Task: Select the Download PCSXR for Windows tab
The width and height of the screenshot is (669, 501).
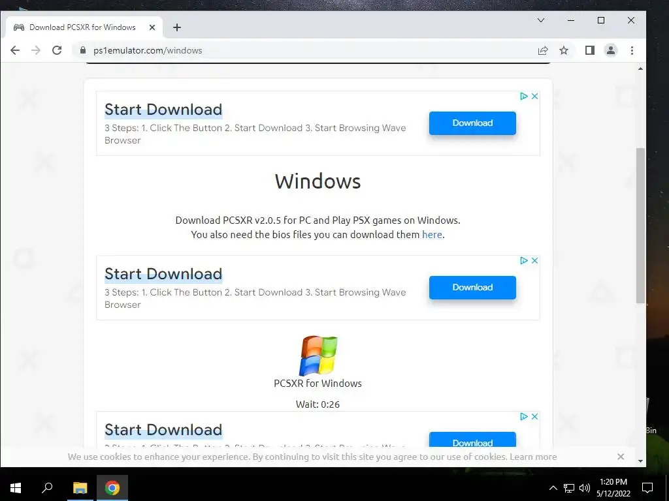Action: pos(84,27)
